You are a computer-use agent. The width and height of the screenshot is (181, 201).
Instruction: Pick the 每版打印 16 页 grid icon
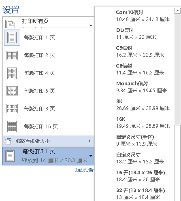12,127
